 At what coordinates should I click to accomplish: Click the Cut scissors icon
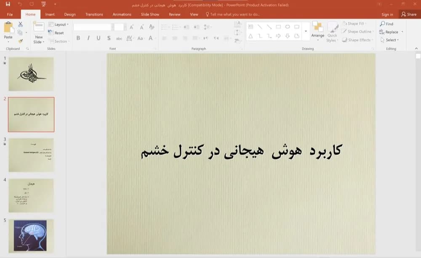coord(20,24)
